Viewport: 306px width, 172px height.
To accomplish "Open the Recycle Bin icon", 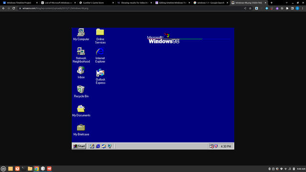I will [81, 91].
